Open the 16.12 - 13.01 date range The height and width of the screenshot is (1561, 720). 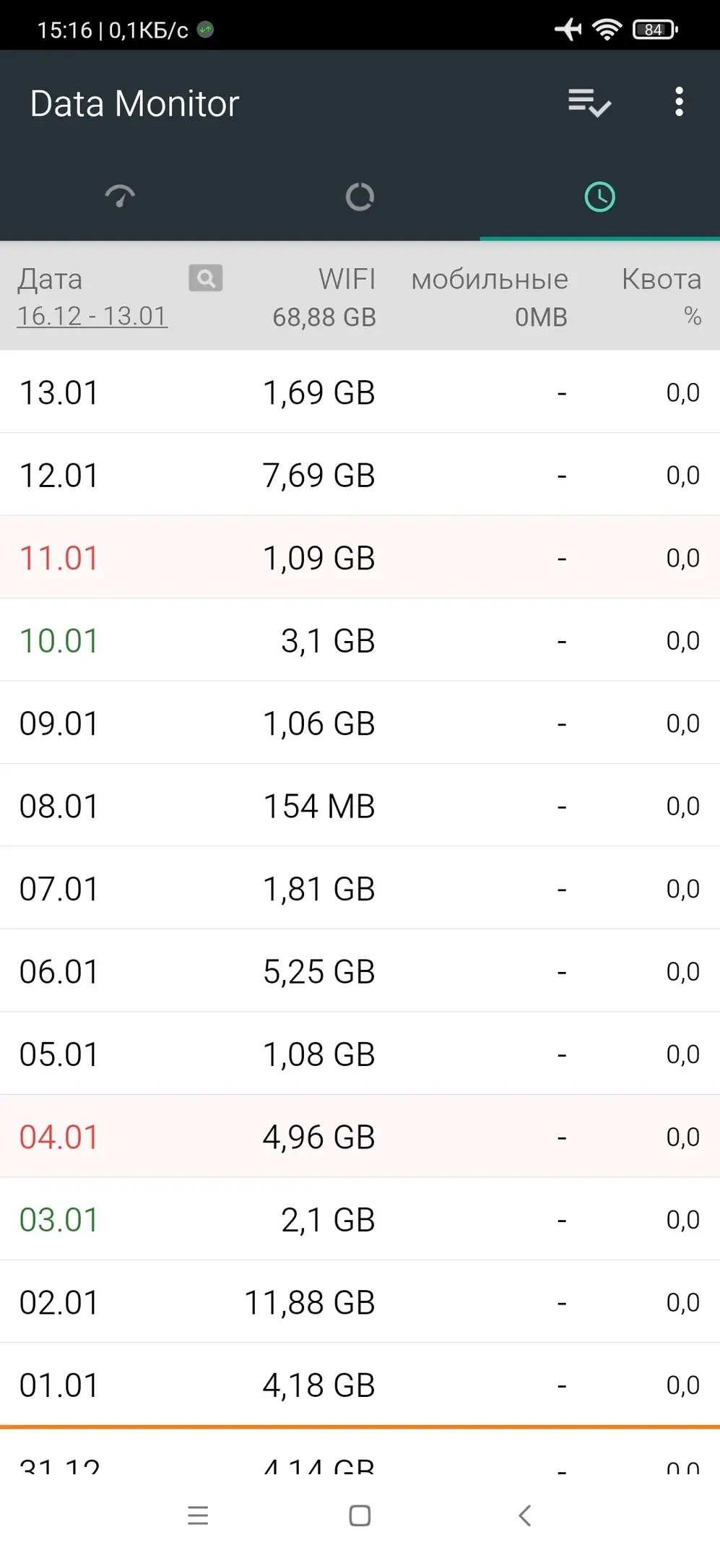point(92,316)
